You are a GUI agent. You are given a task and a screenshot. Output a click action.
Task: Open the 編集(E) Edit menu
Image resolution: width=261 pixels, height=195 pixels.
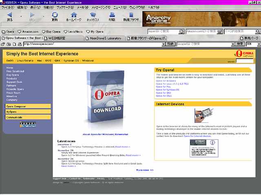22,7
